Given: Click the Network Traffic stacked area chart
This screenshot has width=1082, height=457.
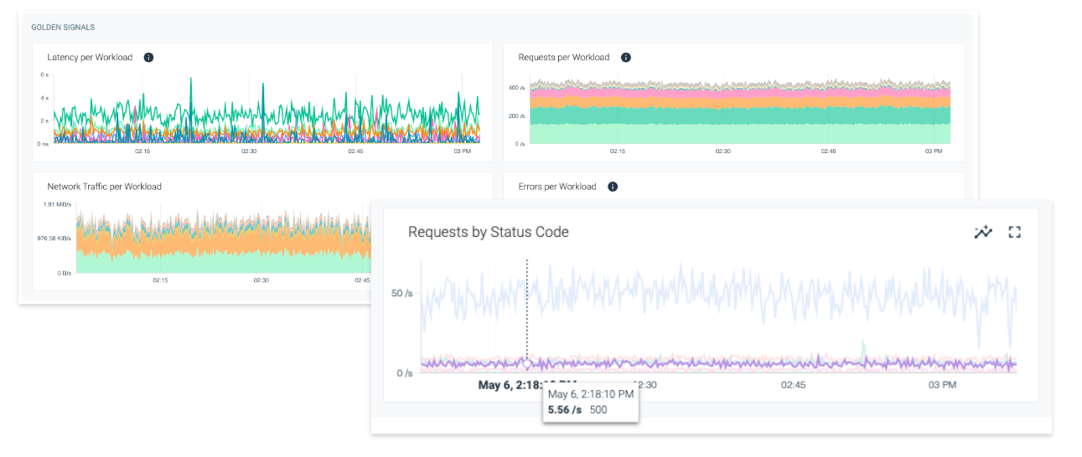Looking at the screenshot, I should pos(223,240).
